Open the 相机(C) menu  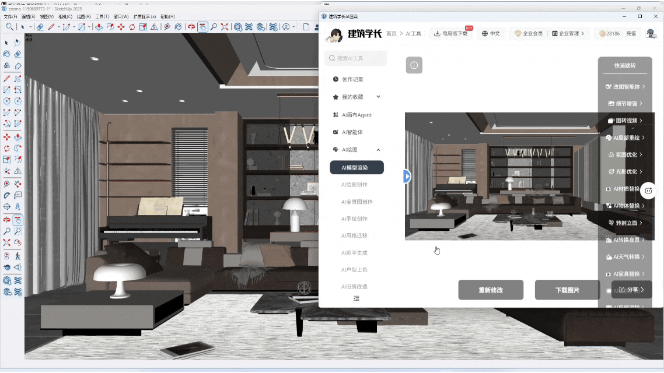pyautogui.click(x=65, y=16)
